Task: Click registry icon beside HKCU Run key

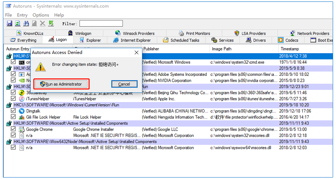Action: click(9, 105)
